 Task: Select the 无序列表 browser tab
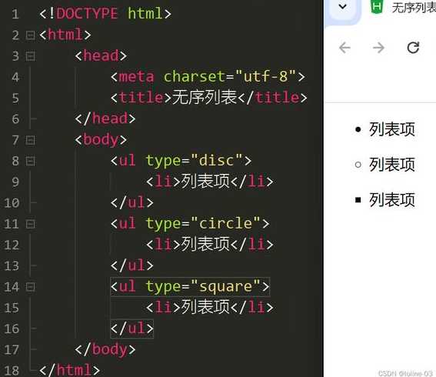(x=414, y=8)
